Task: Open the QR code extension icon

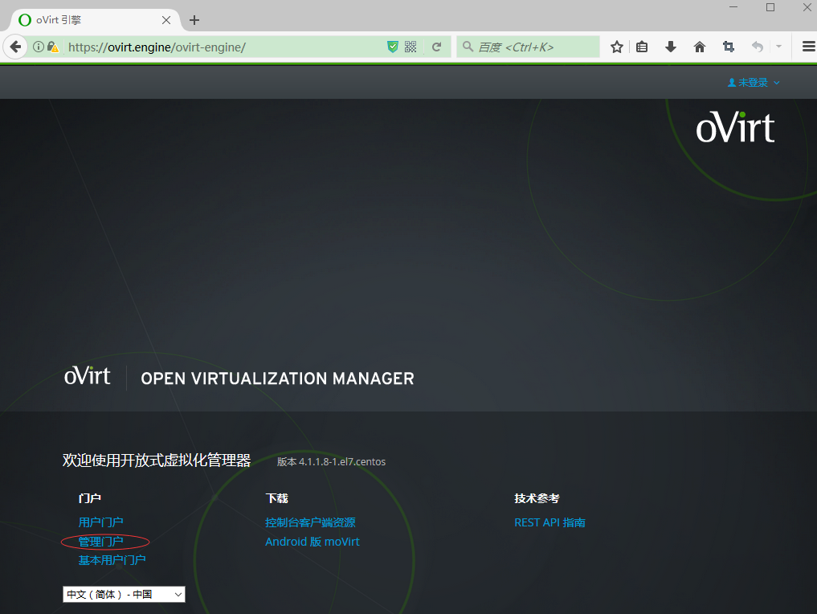Action: 411,47
